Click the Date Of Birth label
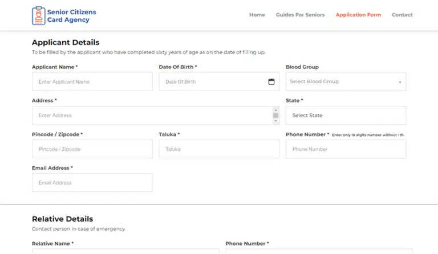The image size is (438, 254). (178, 67)
